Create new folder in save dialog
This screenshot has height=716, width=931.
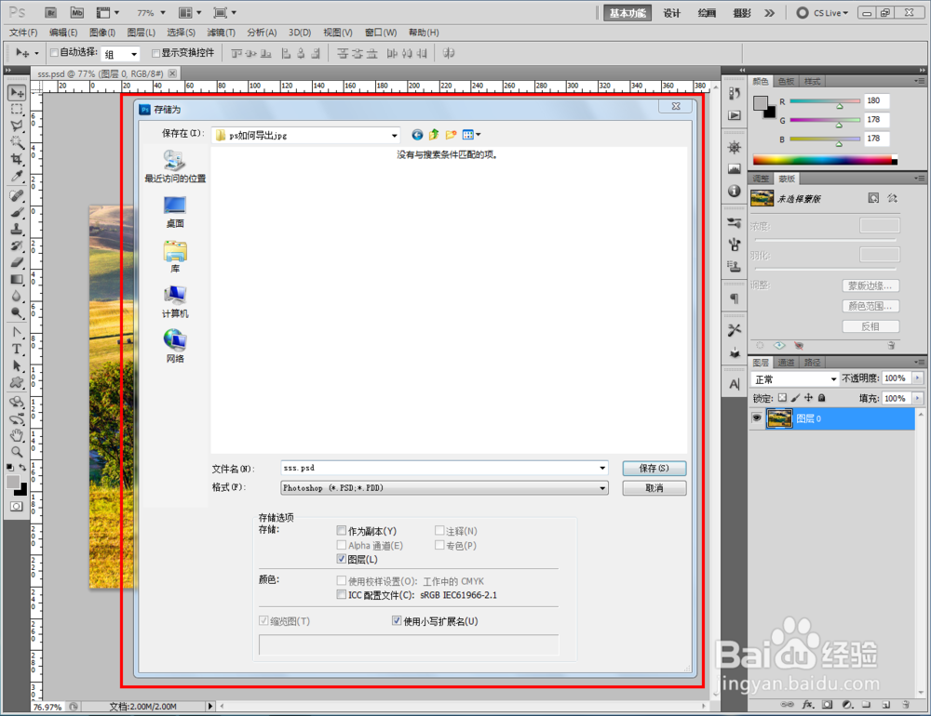[x=451, y=135]
